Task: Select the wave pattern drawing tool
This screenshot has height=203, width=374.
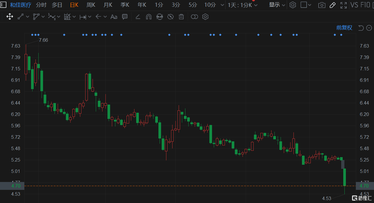Action: (x=52, y=17)
